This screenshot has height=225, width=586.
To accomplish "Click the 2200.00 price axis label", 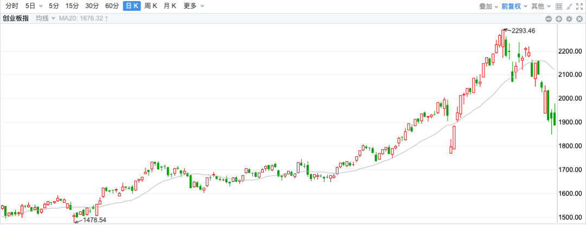I will [570, 51].
